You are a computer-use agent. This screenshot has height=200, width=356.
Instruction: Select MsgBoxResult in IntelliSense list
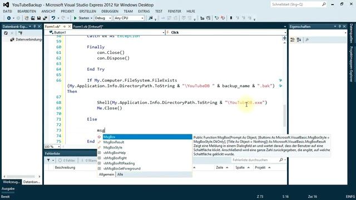tap(145, 142)
